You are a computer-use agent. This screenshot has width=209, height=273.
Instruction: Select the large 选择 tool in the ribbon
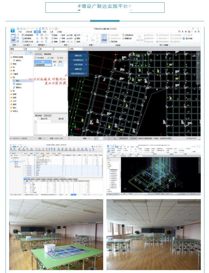(13, 38)
